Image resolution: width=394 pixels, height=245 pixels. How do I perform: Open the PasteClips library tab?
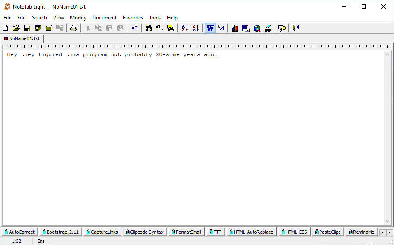point(328,232)
